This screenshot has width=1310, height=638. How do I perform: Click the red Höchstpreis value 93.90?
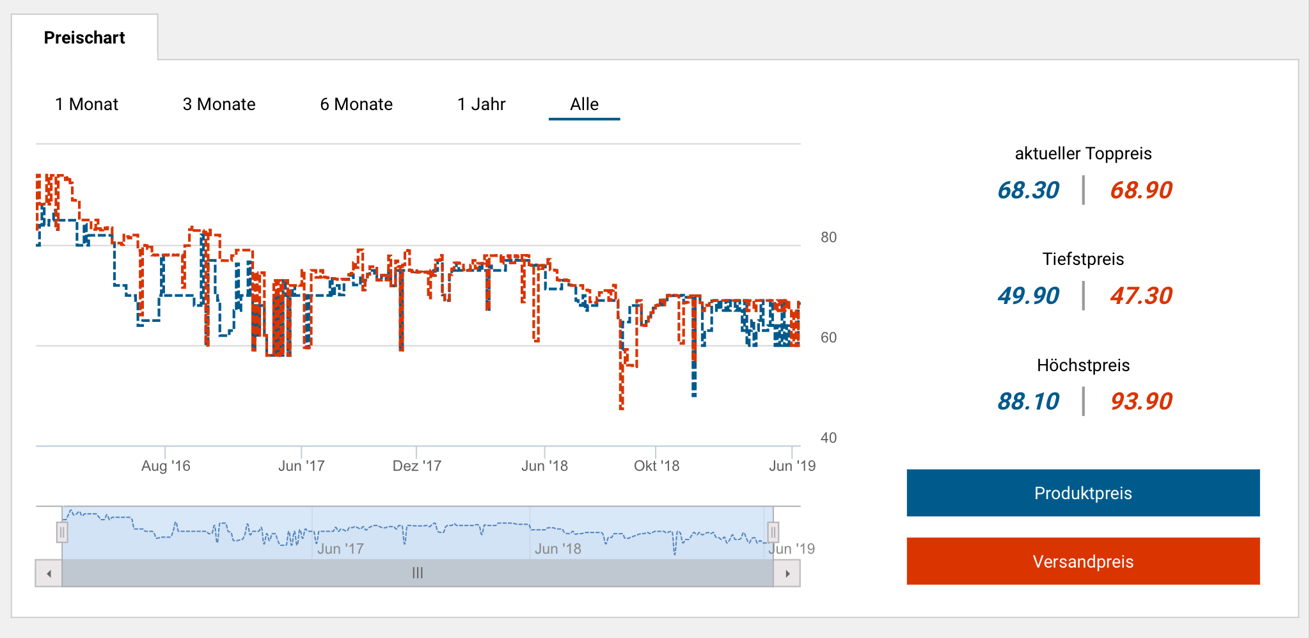(x=1141, y=401)
